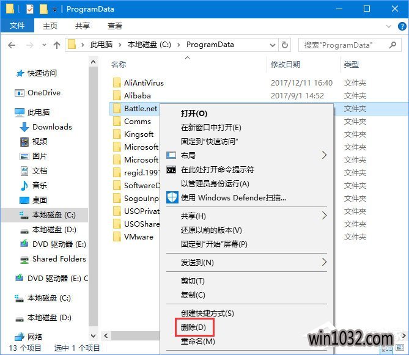
Task: Open the address bar history dropdown
Action: tap(271, 45)
